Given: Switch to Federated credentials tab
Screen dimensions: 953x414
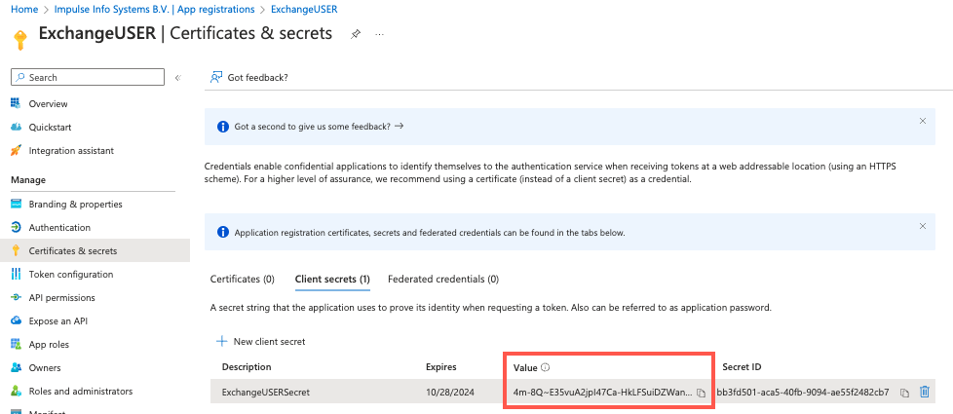Looking at the screenshot, I should [443, 279].
